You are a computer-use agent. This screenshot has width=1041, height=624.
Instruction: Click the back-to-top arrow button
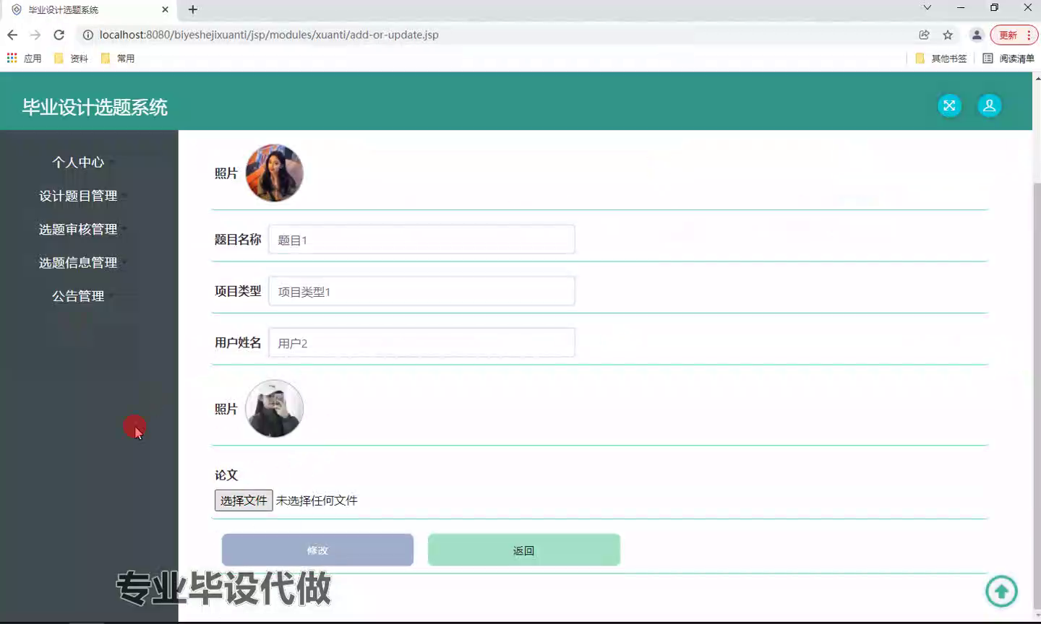[x=1001, y=591]
